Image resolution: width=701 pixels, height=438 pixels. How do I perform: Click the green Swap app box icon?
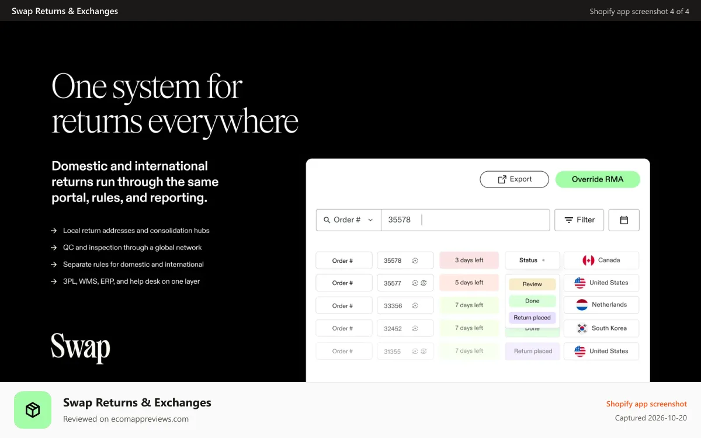click(33, 410)
